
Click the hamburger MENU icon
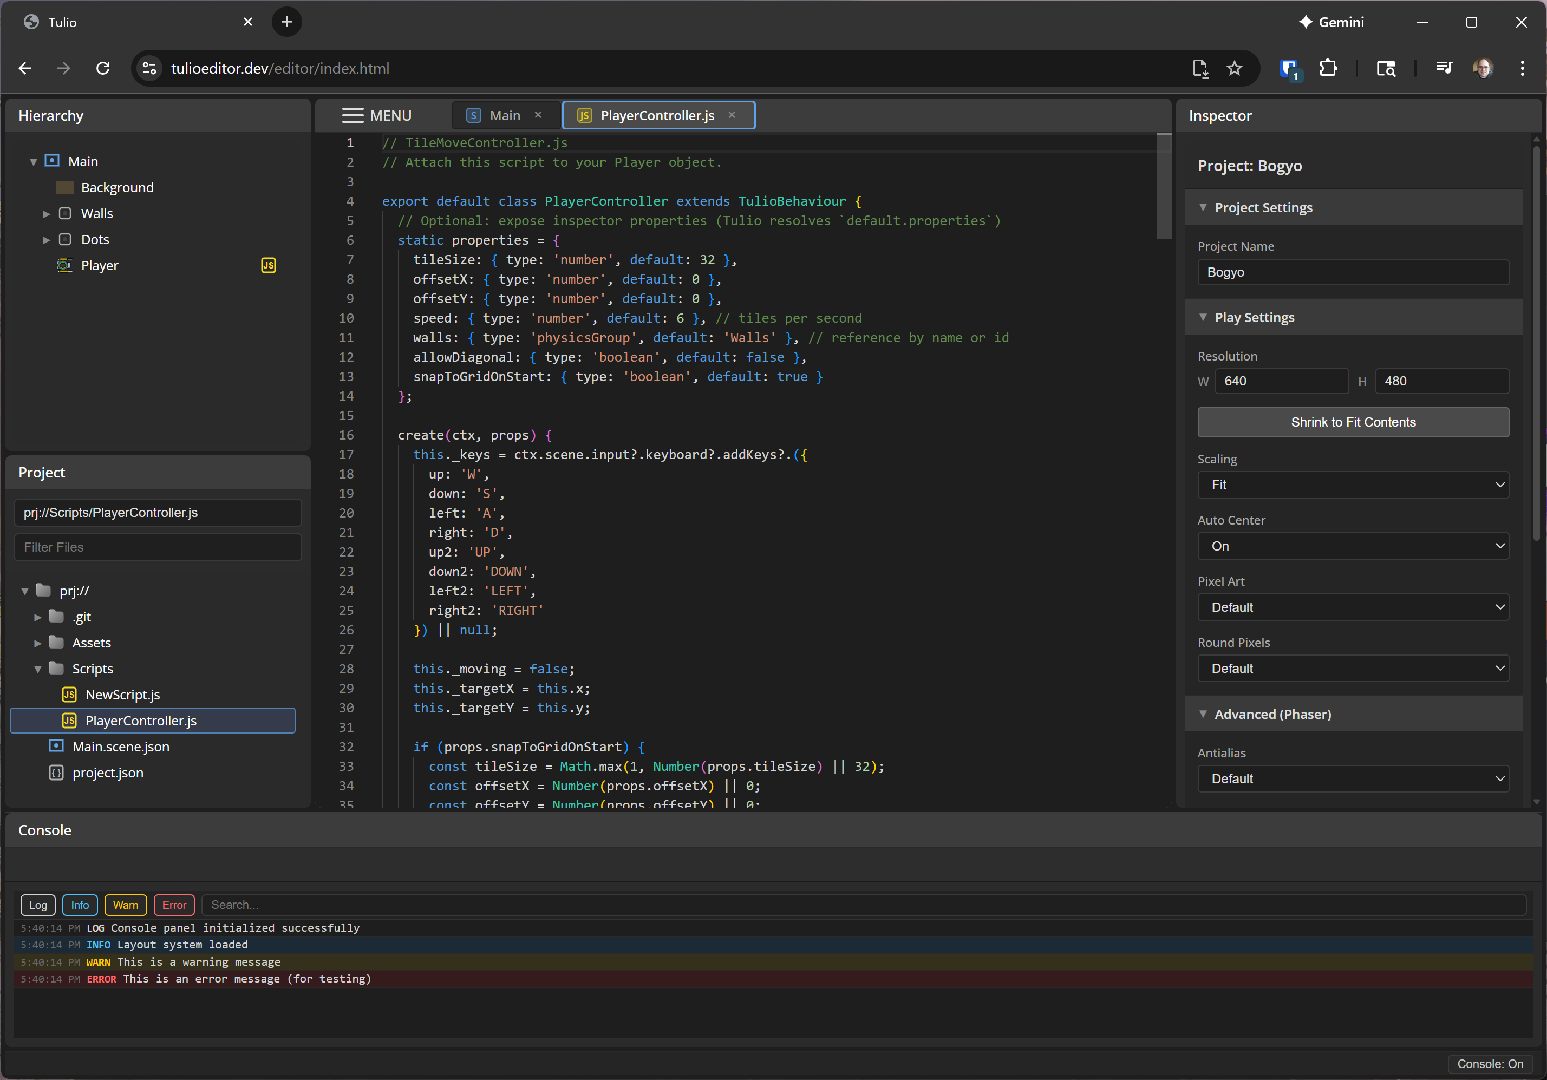point(353,115)
